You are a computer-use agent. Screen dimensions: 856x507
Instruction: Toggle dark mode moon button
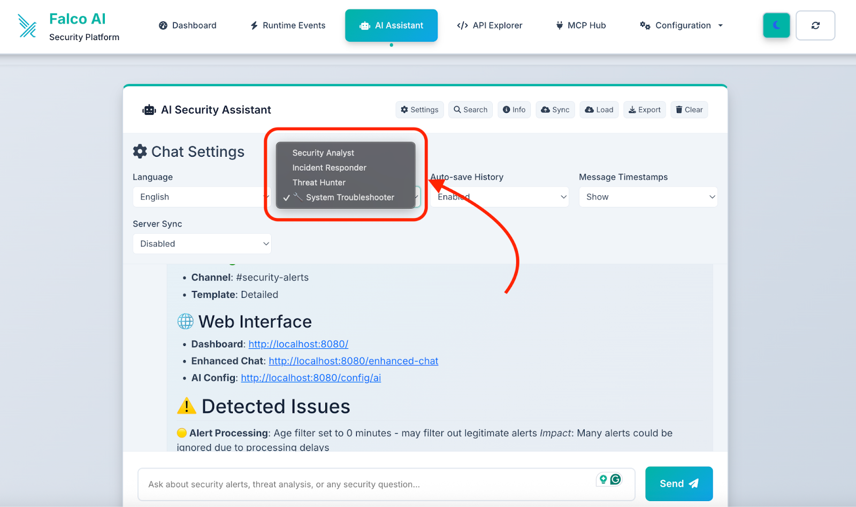[x=776, y=25]
